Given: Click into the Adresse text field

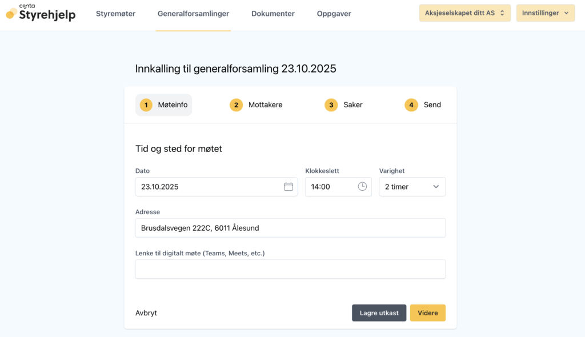Looking at the screenshot, I should point(290,228).
